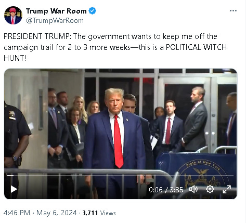This screenshot has height=223, width=246.
Task: Open video settings gear
Action: coord(210,189)
